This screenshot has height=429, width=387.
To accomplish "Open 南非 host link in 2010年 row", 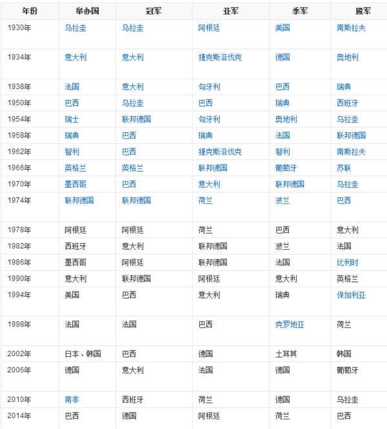I will coord(72,400).
